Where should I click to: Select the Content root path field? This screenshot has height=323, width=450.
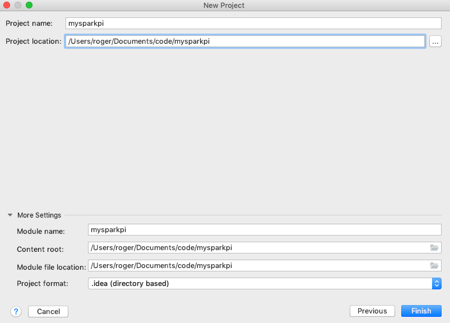258,247
